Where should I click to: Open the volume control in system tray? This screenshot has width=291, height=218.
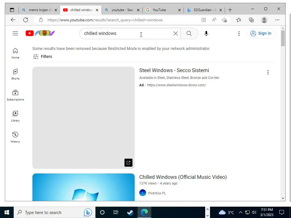coord(254,212)
